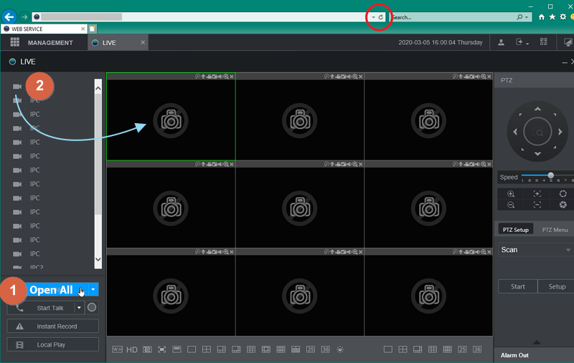Select the 36-split view layout

click(x=325, y=349)
